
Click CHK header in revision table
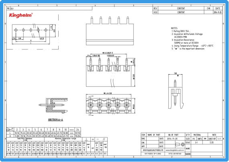coord(209,8)
